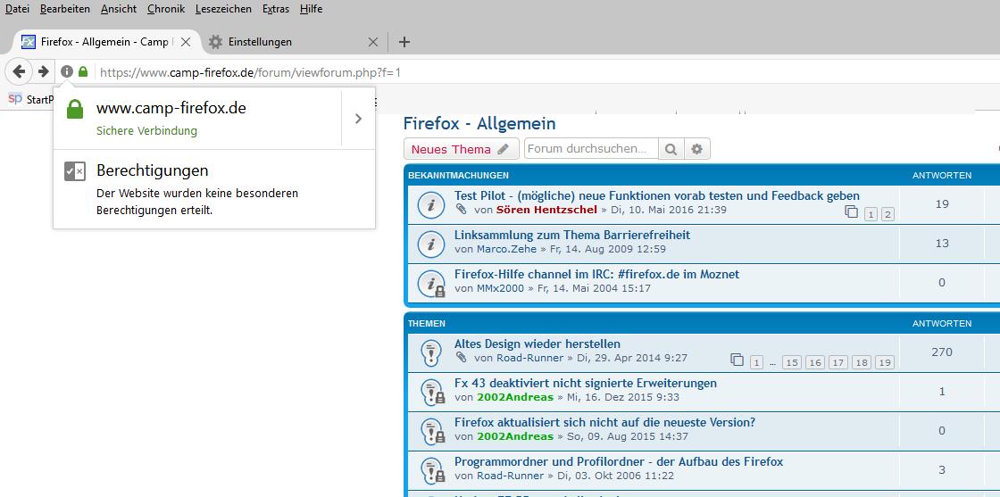
Task: Open Road-Runner profile in Altes Design row
Action: [x=530, y=358]
